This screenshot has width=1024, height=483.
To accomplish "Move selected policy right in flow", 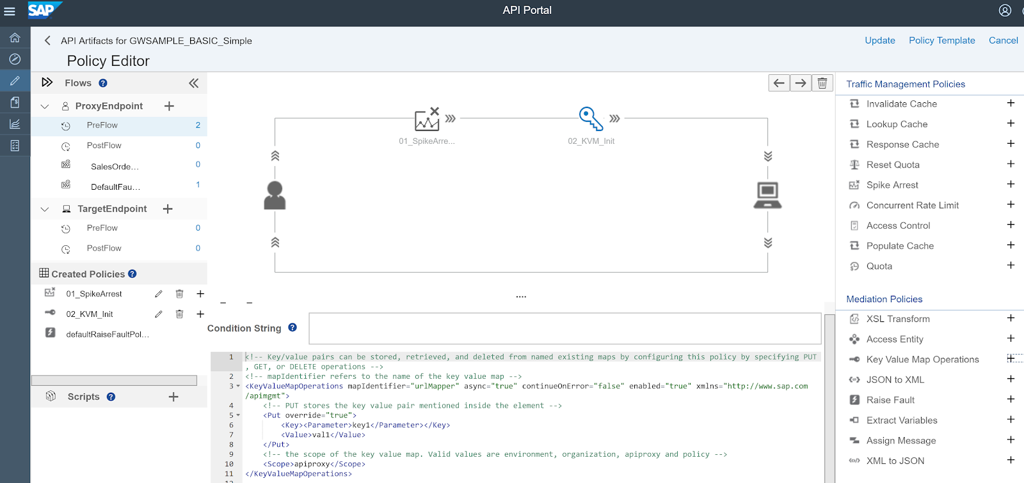I will pos(801,83).
